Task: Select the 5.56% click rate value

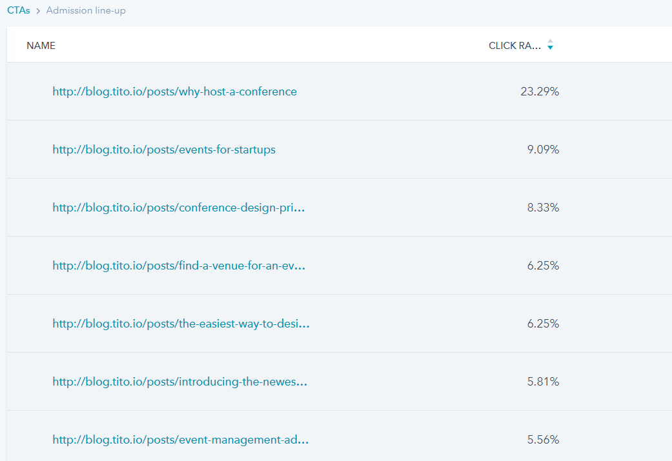Action: pyautogui.click(x=543, y=440)
